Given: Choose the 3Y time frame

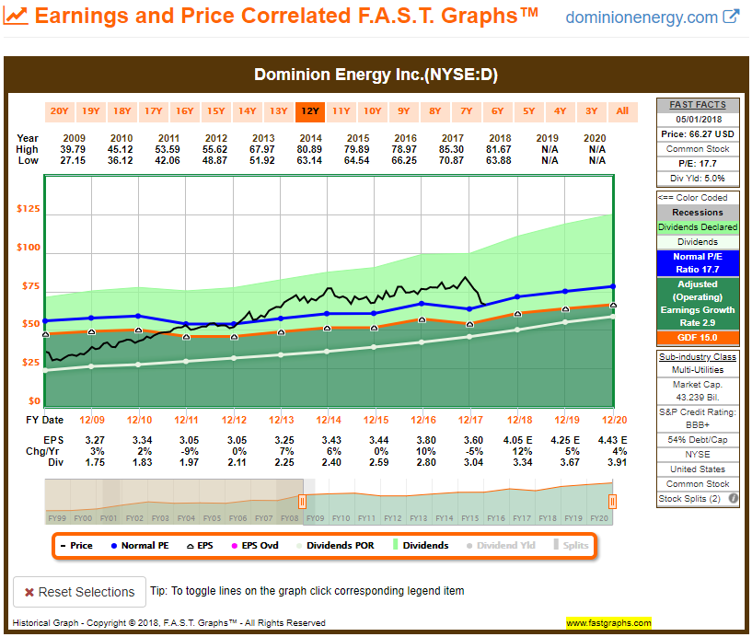Looking at the screenshot, I should (x=592, y=111).
